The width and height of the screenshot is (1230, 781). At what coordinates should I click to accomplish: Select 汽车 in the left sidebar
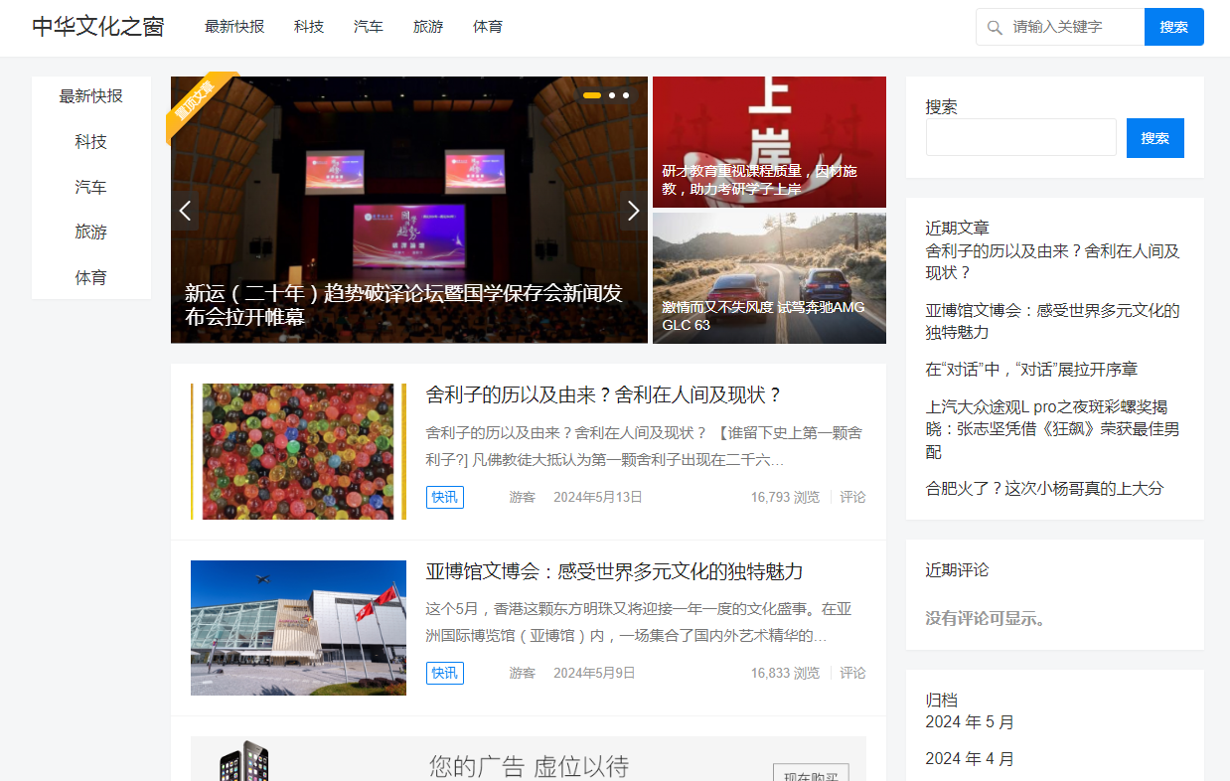pos(91,187)
